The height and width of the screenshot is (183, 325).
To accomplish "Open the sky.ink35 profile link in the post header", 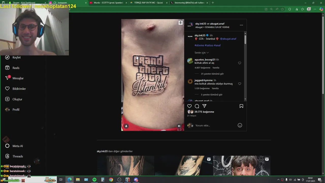I will [201, 24].
